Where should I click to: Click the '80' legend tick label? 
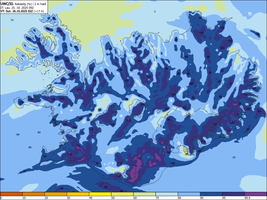(x=179, y=198)
